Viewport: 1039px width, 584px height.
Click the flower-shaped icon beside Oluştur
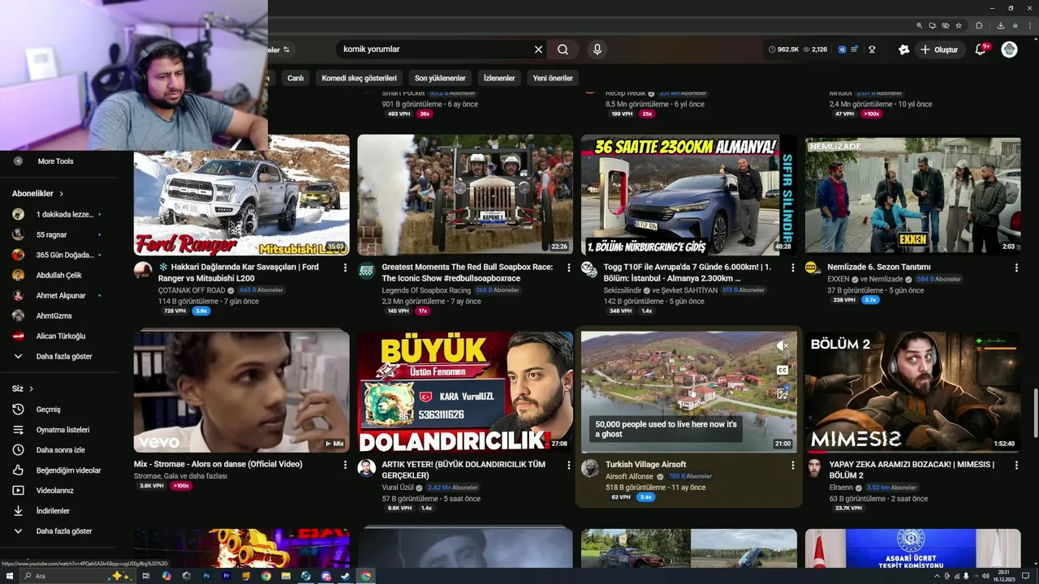click(x=903, y=49)
